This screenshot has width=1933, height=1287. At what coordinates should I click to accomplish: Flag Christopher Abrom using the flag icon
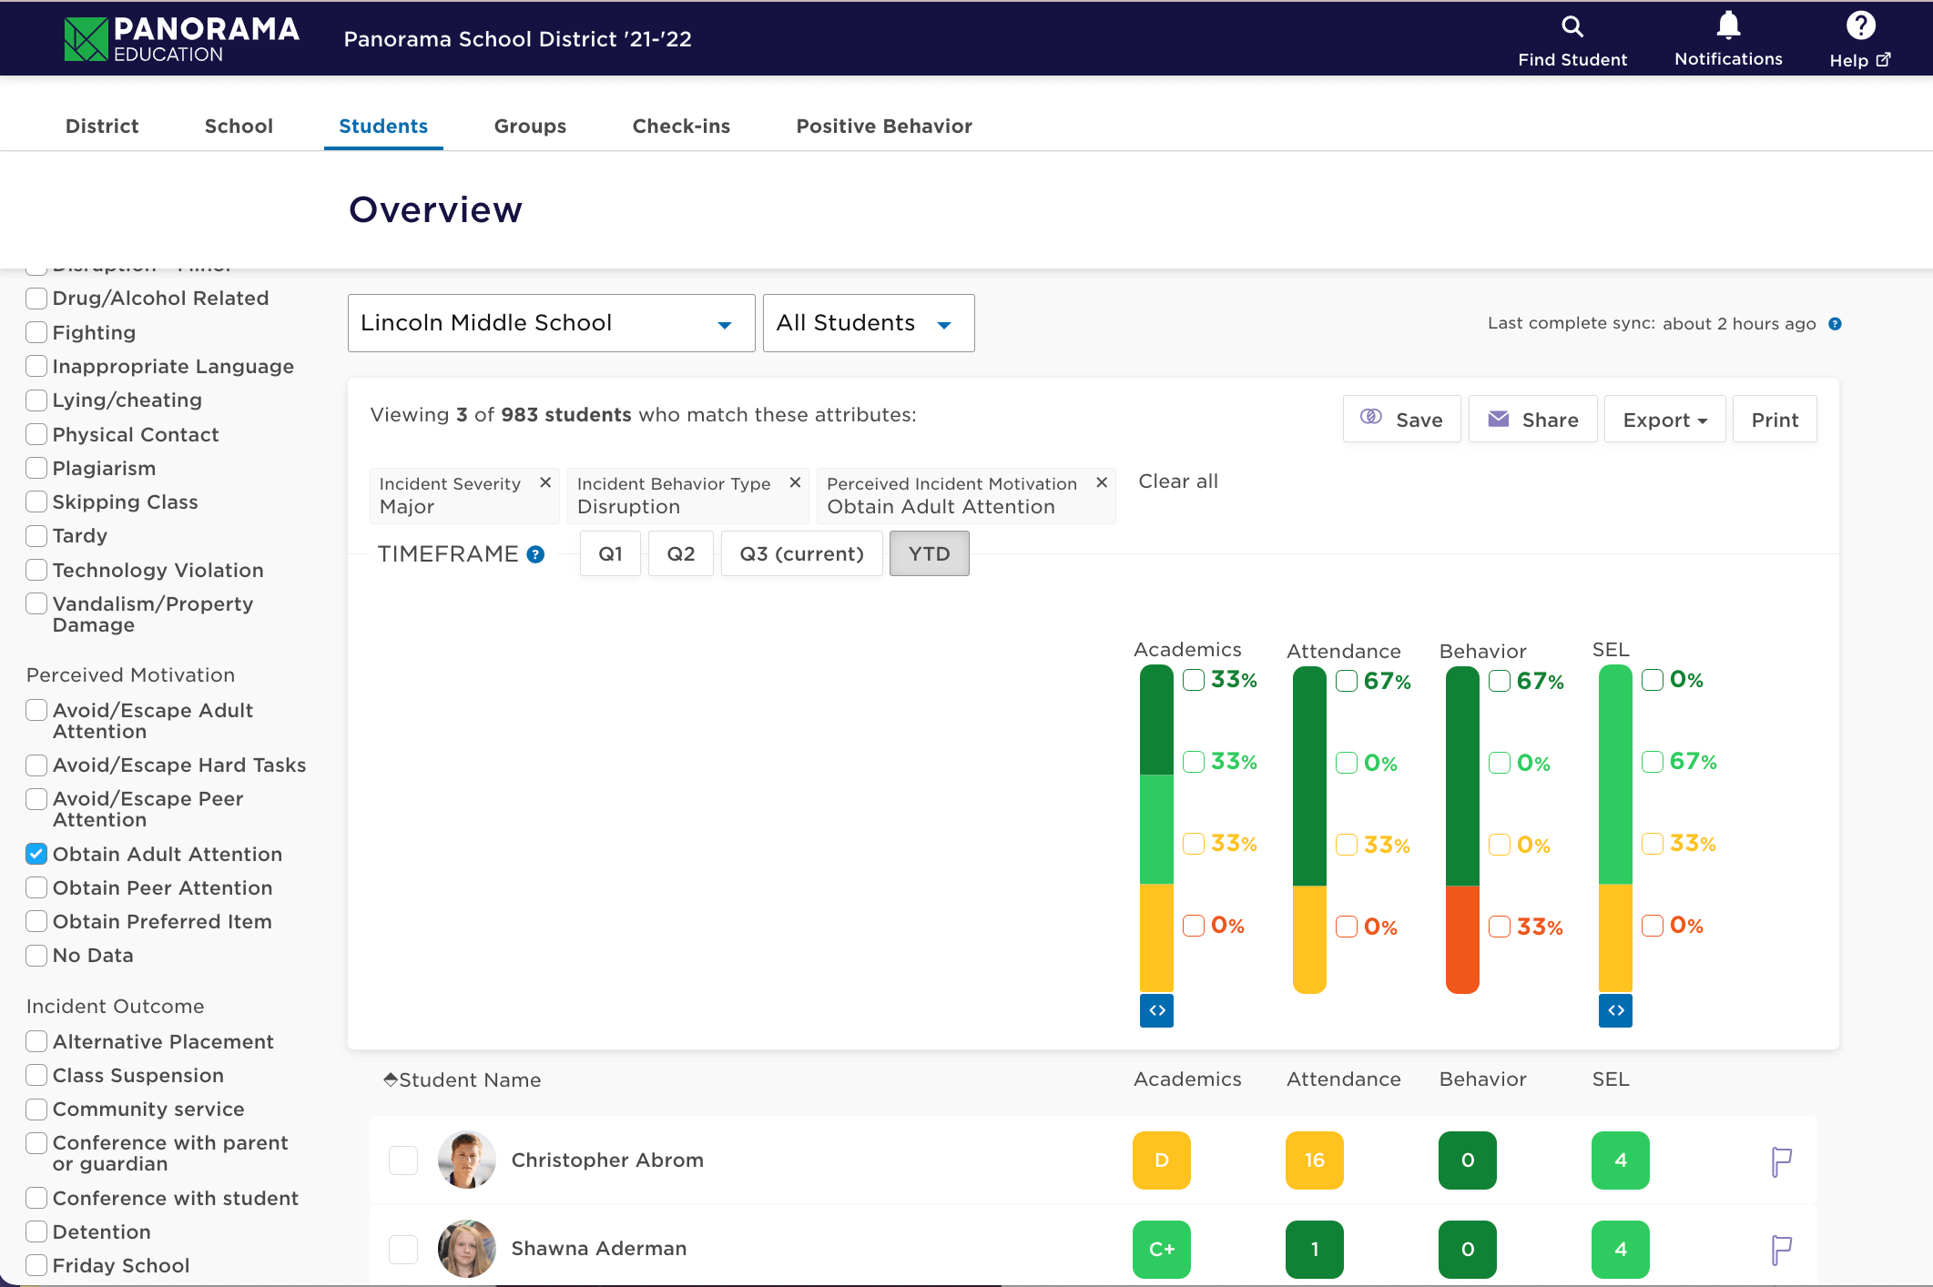pyautogui.click(x=1780, y=1160)
